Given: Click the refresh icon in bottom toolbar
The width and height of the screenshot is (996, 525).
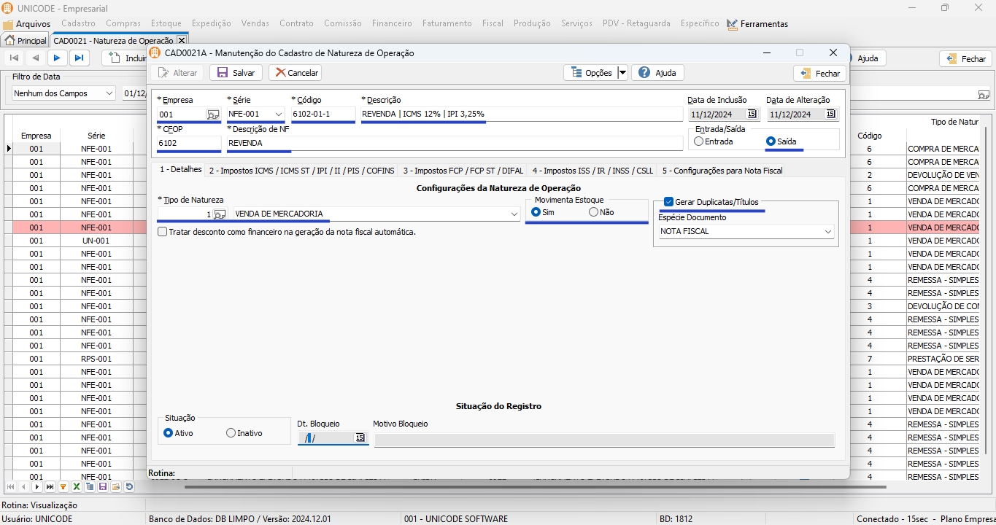Looking at the screenshot, I should pyautogui.click(x=129, y=487).
